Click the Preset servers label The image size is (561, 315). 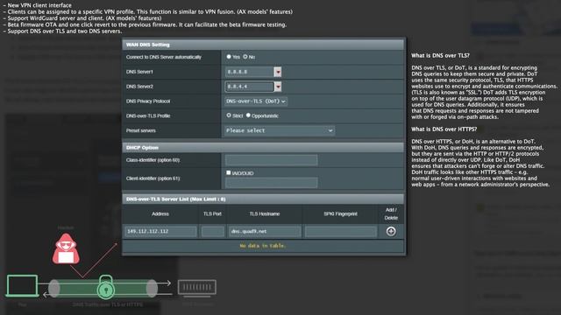pyautogui.click(x=140, y=130)
